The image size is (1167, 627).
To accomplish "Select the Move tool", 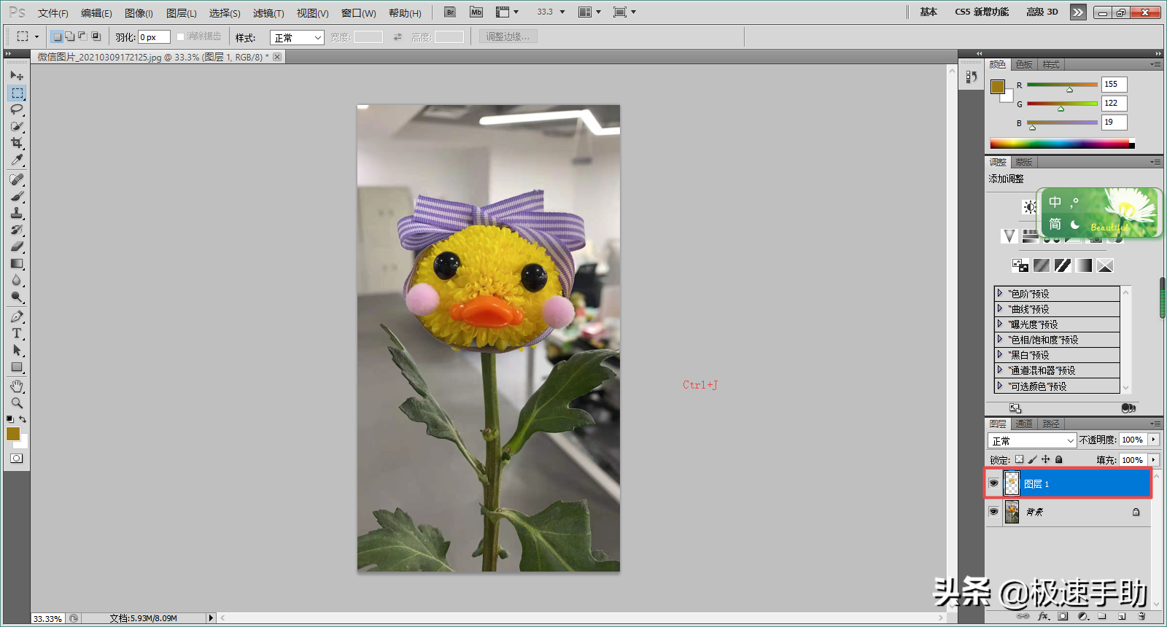I will tap(17, 75).
